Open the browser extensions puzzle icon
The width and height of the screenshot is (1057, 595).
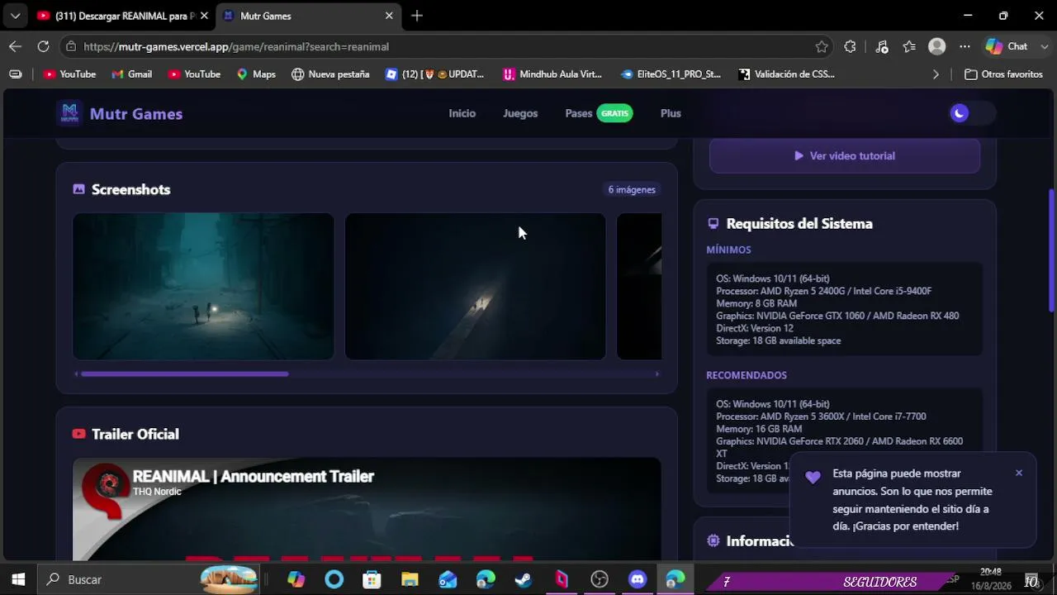tap(850, 46)
